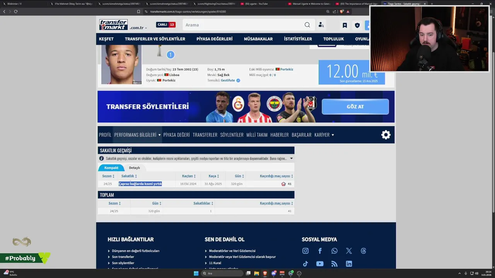Viewport: 495px width, 278px height.
Task: Open File Explorer from taskbar
Action: click(x=256, y=273)
